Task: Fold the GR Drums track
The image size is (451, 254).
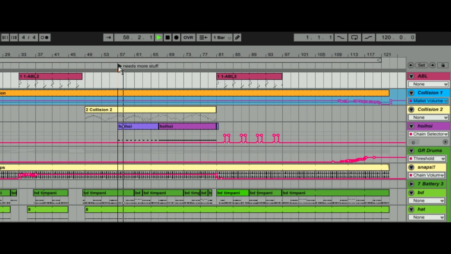Action: [x=411, y=151]
